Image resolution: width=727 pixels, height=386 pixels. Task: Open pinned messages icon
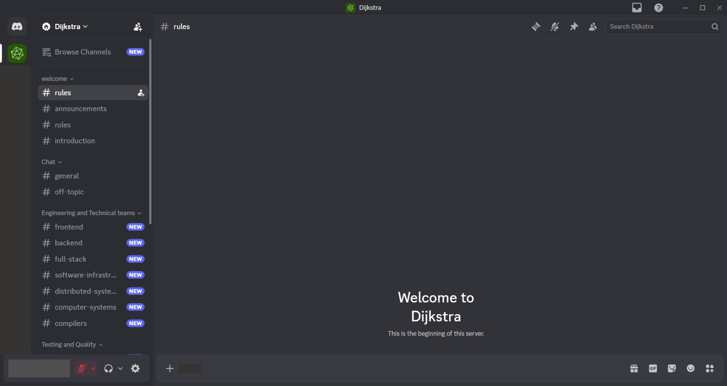click(x=574, y=27)
